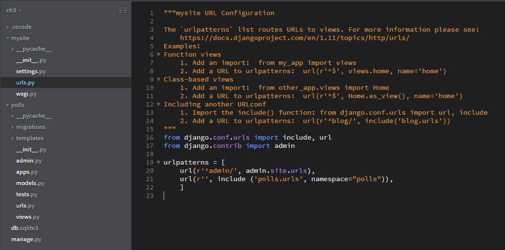Open db.sqlite3 file

point(25,228)
